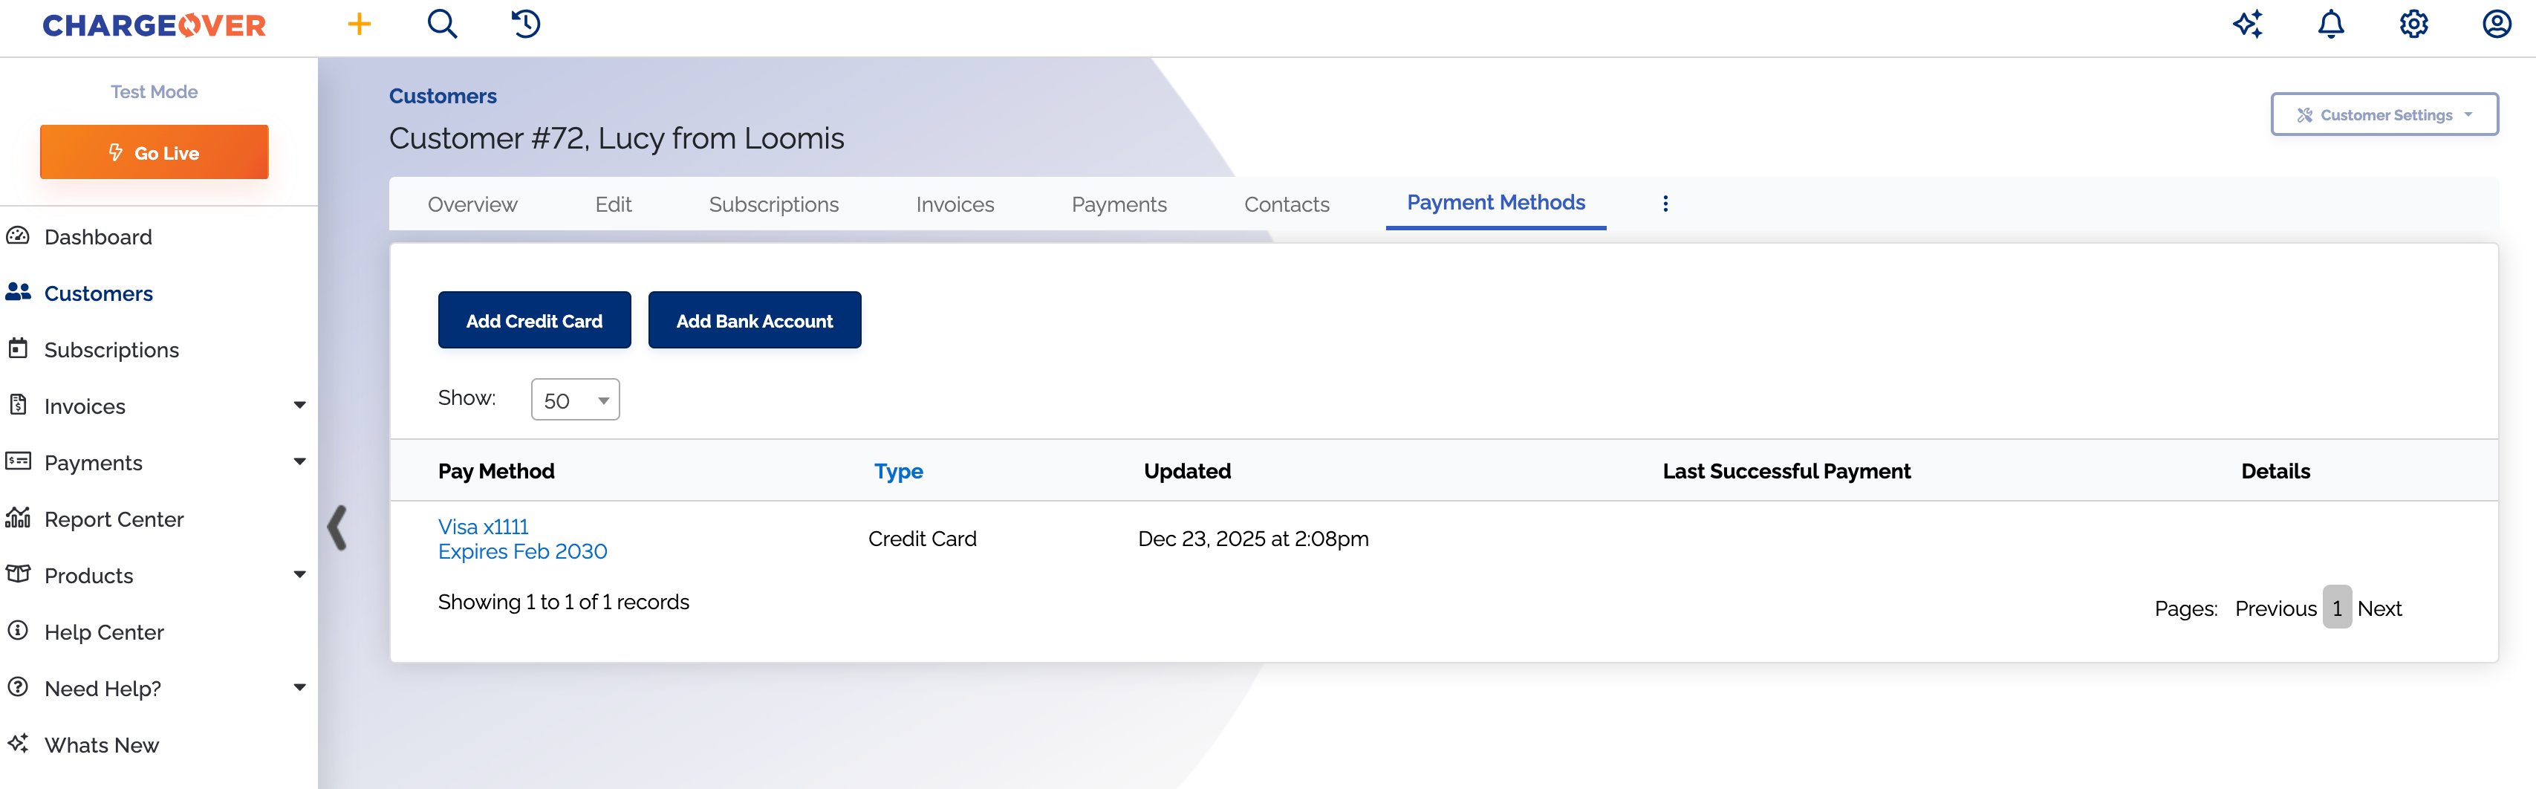Collapse the sidebar with the chevron handle
The width and height of the screenshot is (2536, 789).
tap(336, 528)
